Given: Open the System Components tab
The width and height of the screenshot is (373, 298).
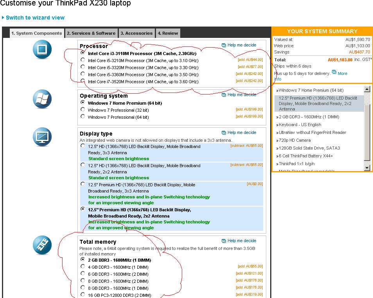Looking at the screenshot, I should coord(37,33).
